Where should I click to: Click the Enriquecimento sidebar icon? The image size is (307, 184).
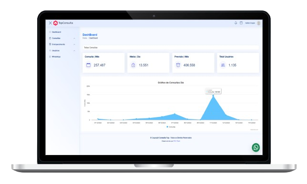50,44
